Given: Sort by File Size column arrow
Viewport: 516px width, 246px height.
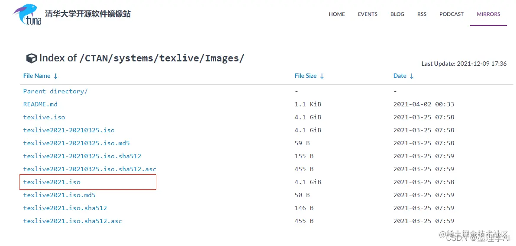Looking at the screenshot, I should (x=322, y=76).
